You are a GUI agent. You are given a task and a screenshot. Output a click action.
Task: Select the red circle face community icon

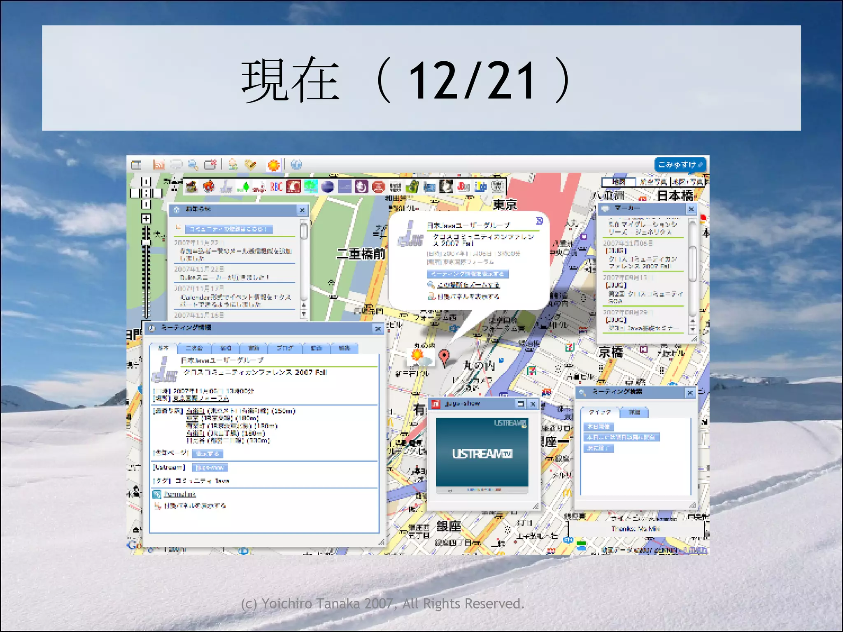click(x=378, y=187)
